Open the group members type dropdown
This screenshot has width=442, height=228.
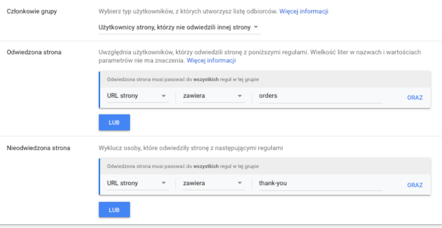click(x=179, y=28)
